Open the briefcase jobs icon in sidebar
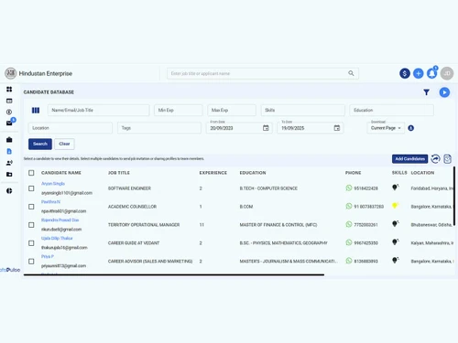Image resolution: width=458 pixels, height=343 pixels. pos(9,140)
